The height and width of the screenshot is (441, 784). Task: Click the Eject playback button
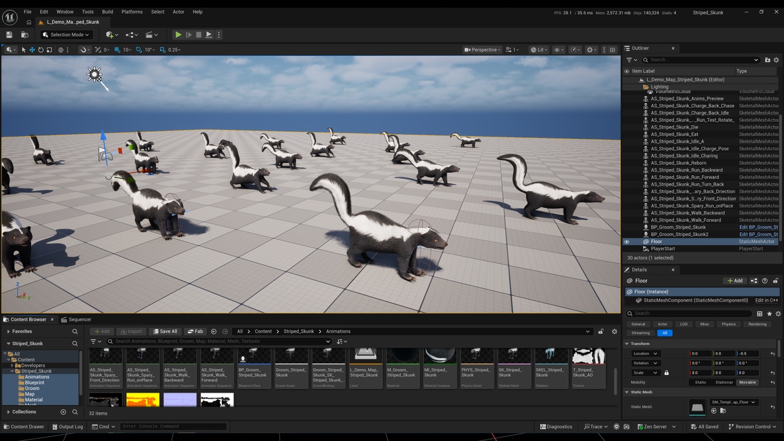209,35
